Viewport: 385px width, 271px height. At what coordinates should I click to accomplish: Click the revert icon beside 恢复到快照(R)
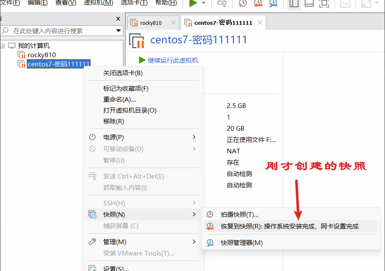click(x=210, y=226)
